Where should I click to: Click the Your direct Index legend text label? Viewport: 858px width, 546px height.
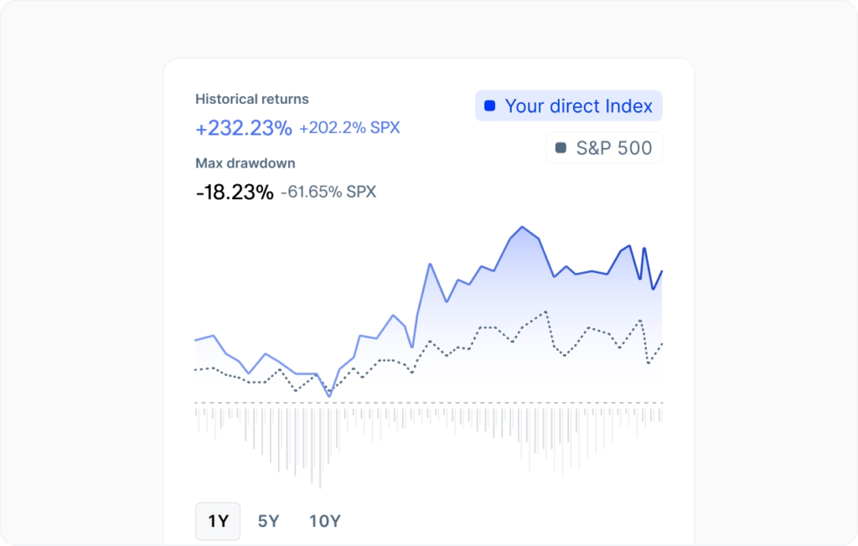coord(578,106)
